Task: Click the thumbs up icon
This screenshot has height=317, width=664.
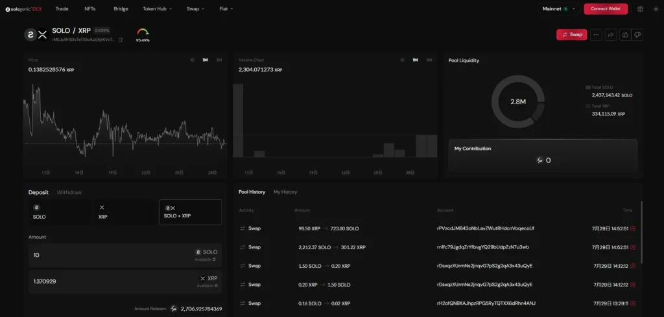Action: pos(625,35)
